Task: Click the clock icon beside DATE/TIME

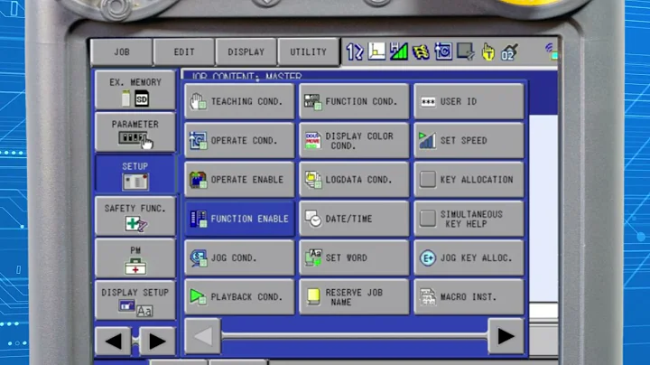Action: [x=313, y=219]
